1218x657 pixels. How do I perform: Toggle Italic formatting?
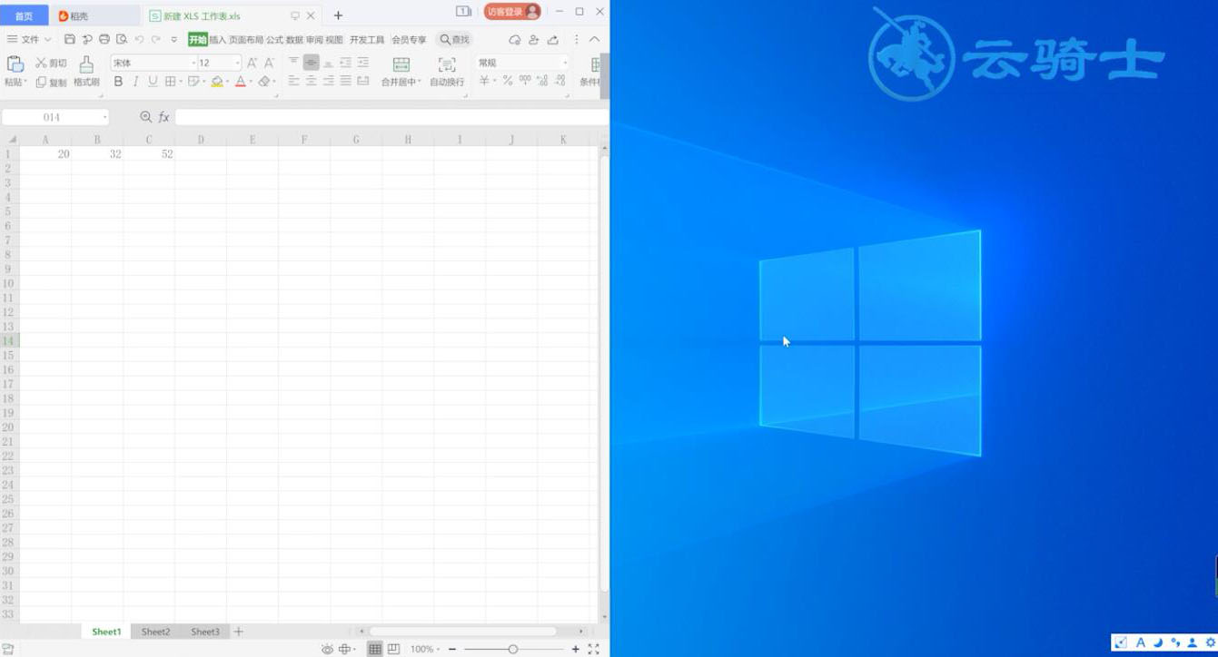(135, 82)
